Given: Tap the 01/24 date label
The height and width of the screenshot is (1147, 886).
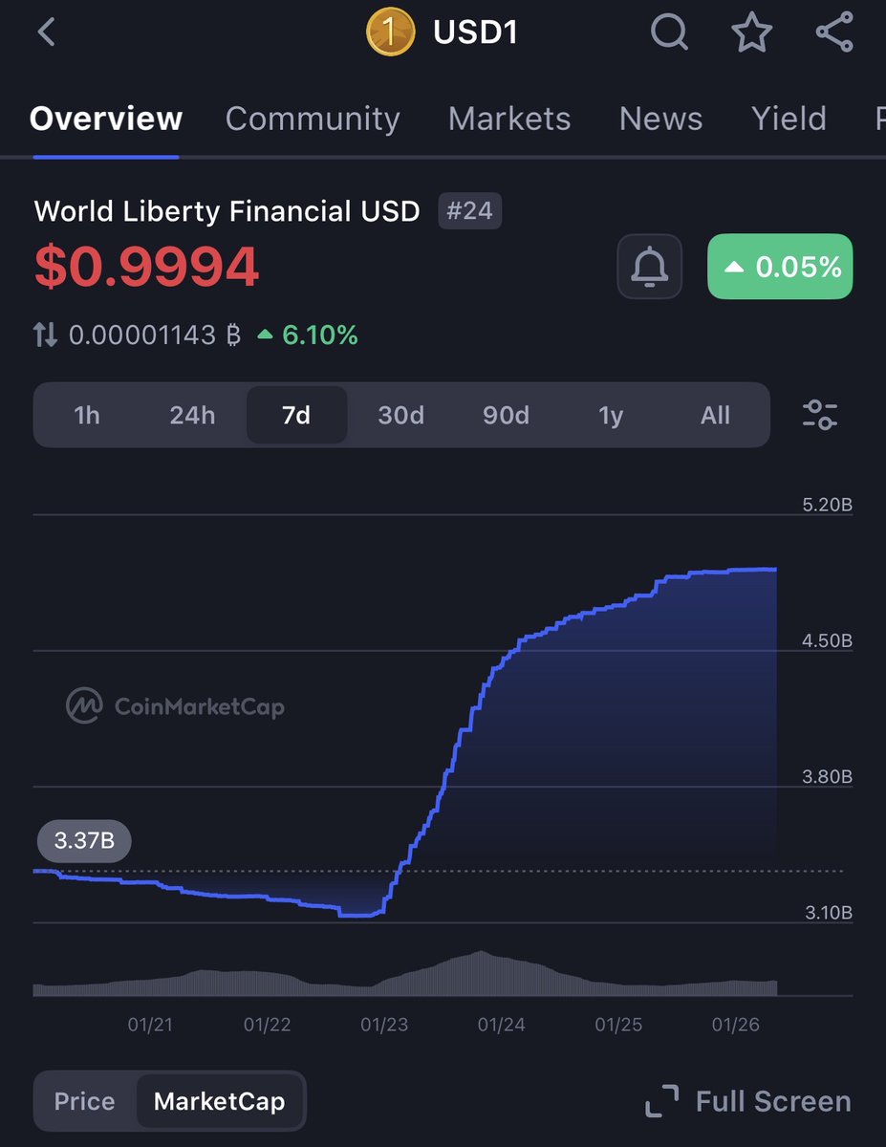Looking at the screenshot, I should point(501,1025).
